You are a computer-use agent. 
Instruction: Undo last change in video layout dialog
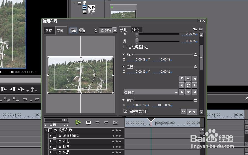pos(97,122)
